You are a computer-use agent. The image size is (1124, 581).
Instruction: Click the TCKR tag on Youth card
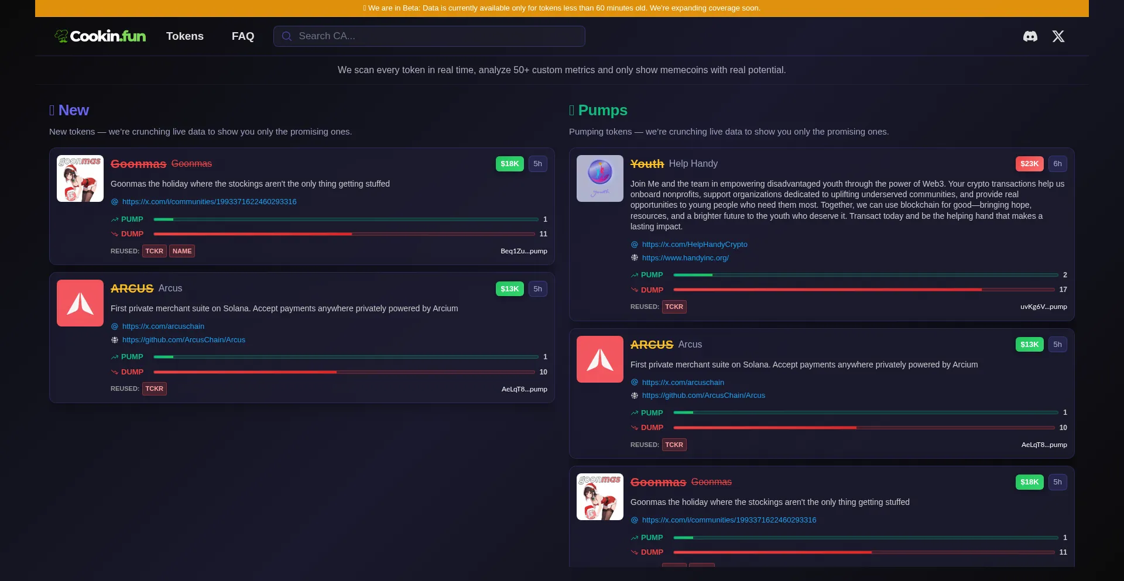pyautogui.click(x=674, y=307)
